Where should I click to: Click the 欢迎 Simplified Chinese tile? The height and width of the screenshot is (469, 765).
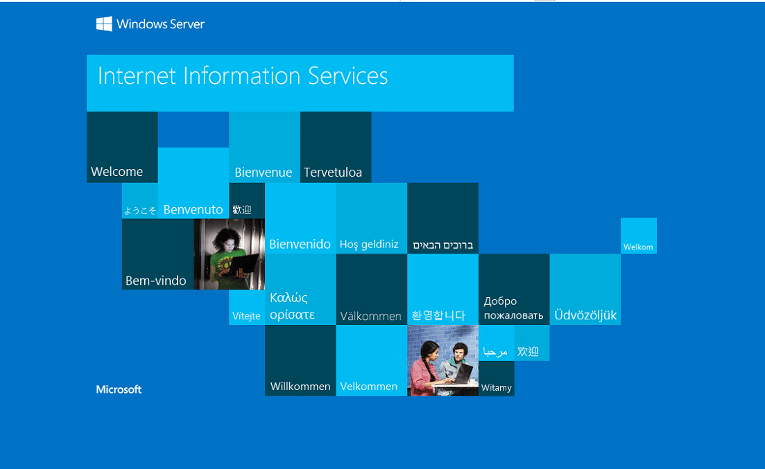[532, 343]
